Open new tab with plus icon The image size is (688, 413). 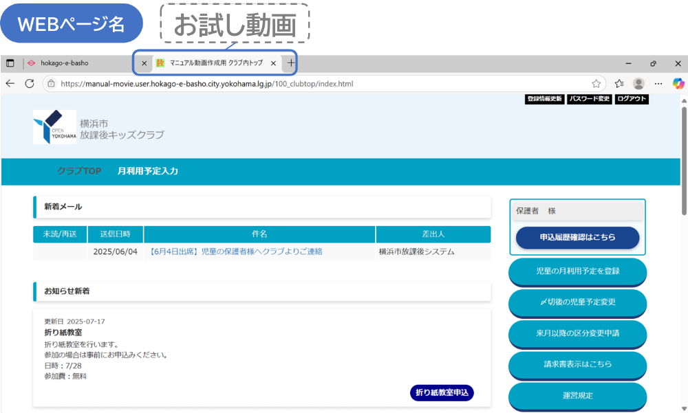coord(290,63)
